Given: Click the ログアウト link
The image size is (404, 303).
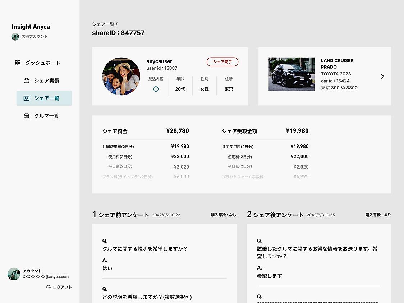Looking at the screenshot, I should 62,287.
